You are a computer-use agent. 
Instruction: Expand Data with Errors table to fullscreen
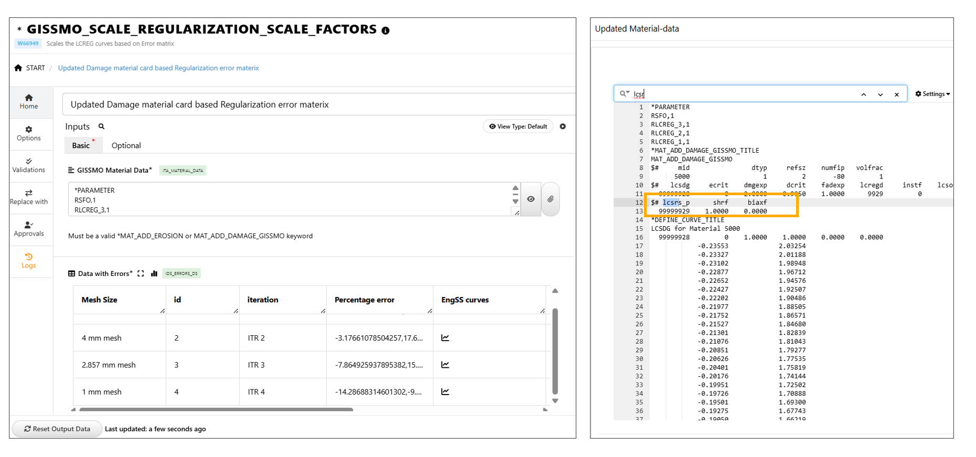[x=141, y=273]
